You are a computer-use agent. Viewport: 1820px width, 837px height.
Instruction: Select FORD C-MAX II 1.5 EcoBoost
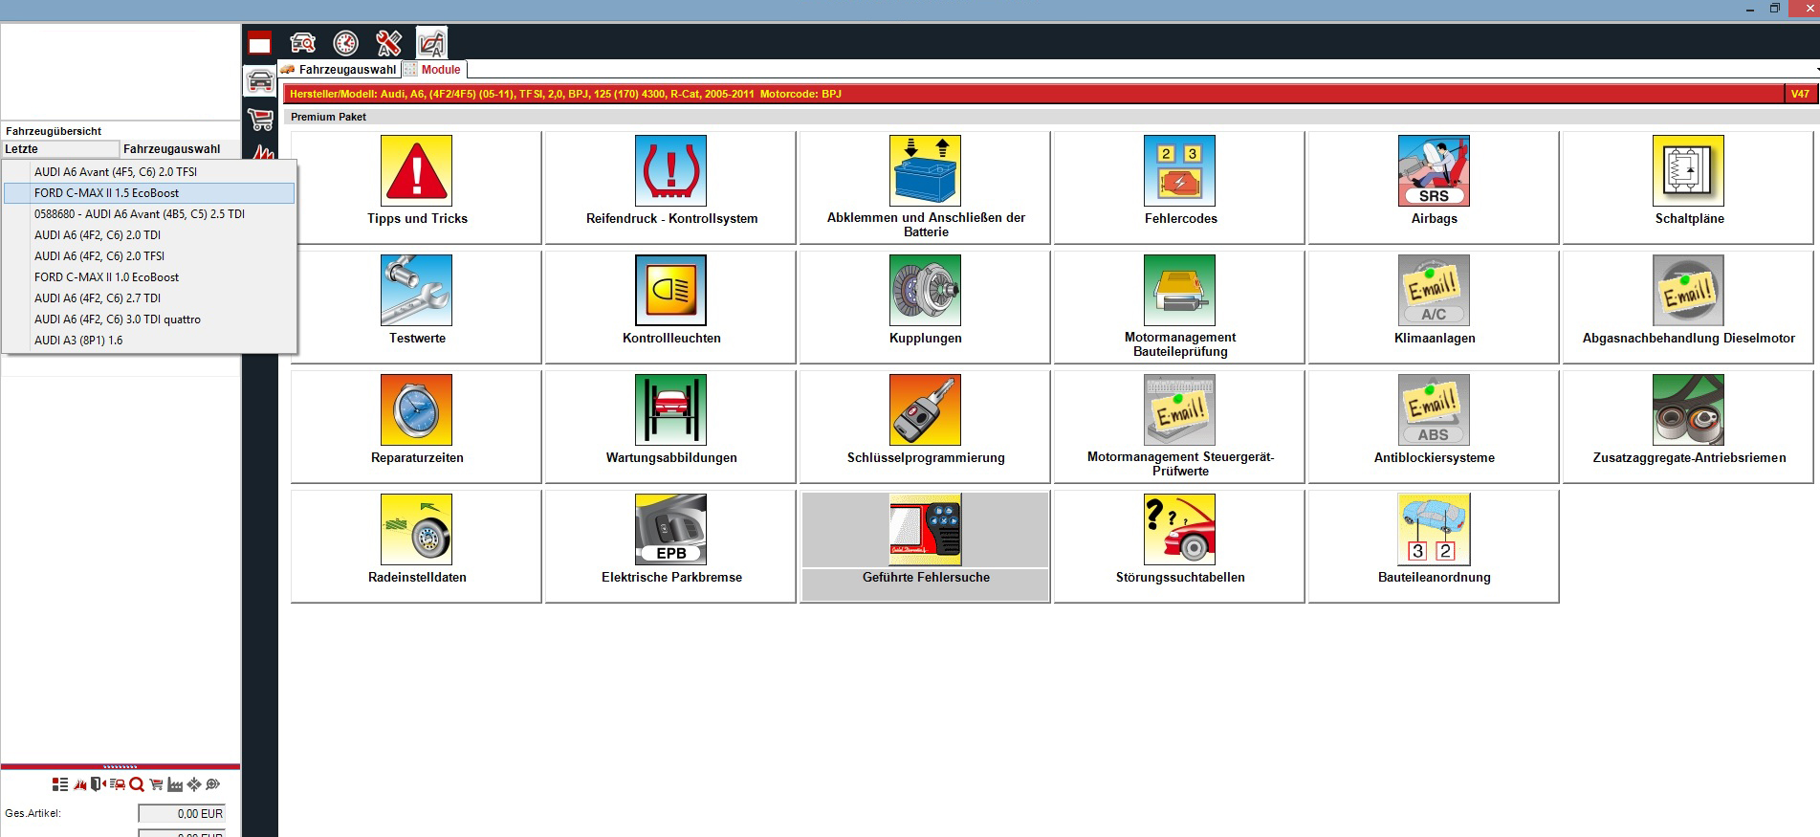(149, 193)
